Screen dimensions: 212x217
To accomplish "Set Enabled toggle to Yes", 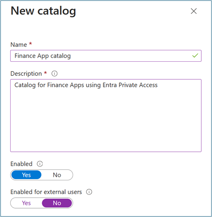I will tap(26, 175).
